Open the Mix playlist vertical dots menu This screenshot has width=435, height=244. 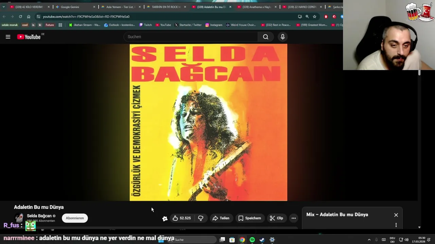point(396,225)
